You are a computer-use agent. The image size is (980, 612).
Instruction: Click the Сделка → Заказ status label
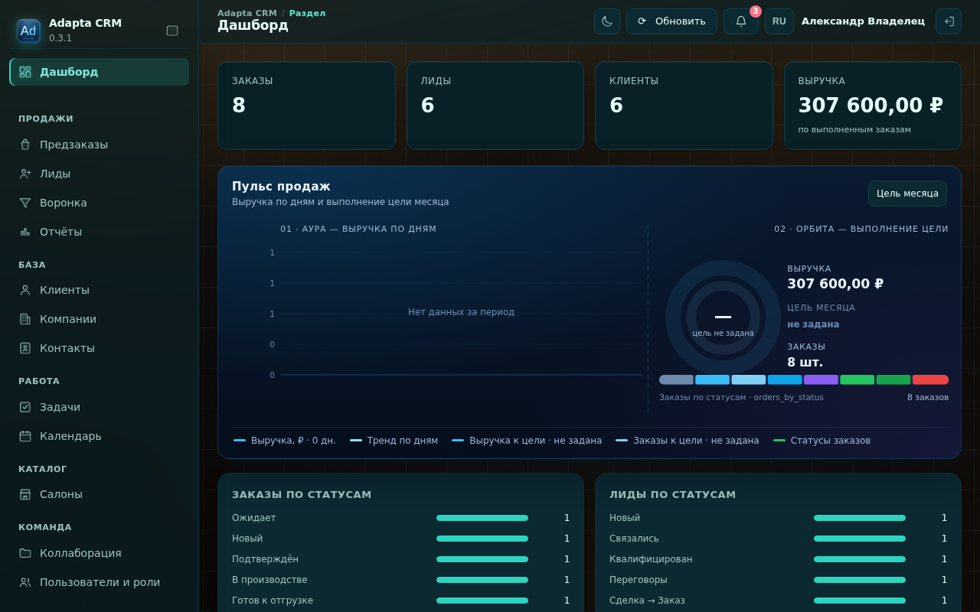(647, 601)
